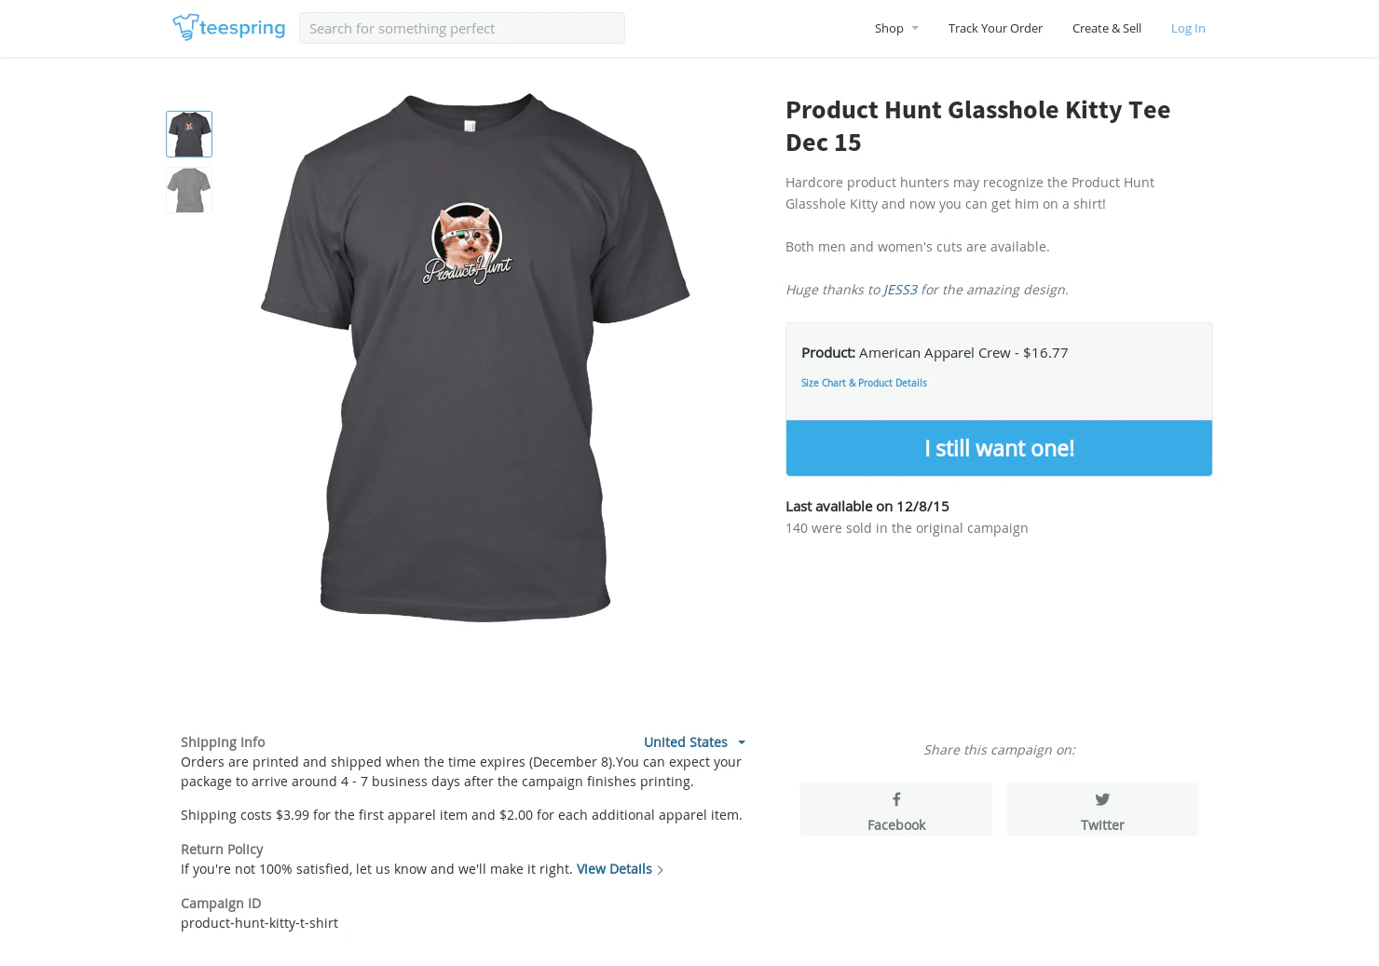Open the View Details chevron arrow
Viewport: 1379px width, 966px height.
pos(661,869)
